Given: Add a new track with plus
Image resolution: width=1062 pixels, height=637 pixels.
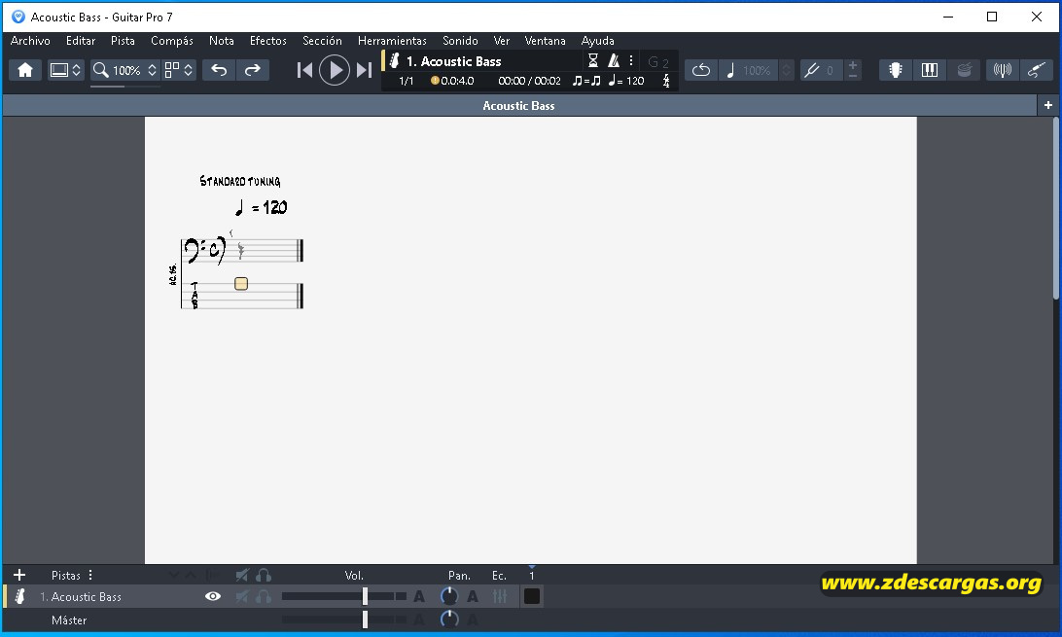Looking at the screenshot, I should 19,575.
